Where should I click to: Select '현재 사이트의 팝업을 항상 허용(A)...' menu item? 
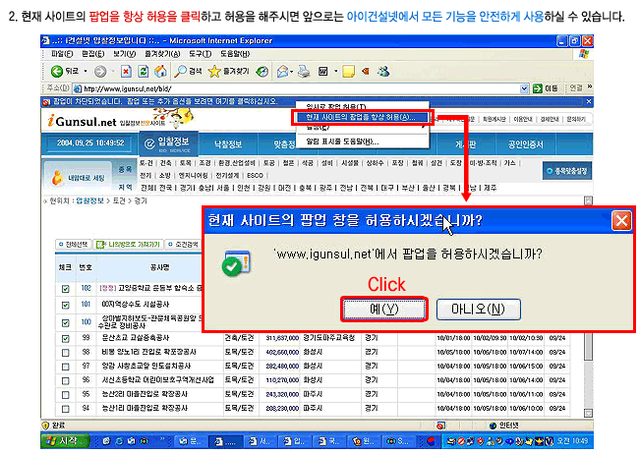(363, 118)
